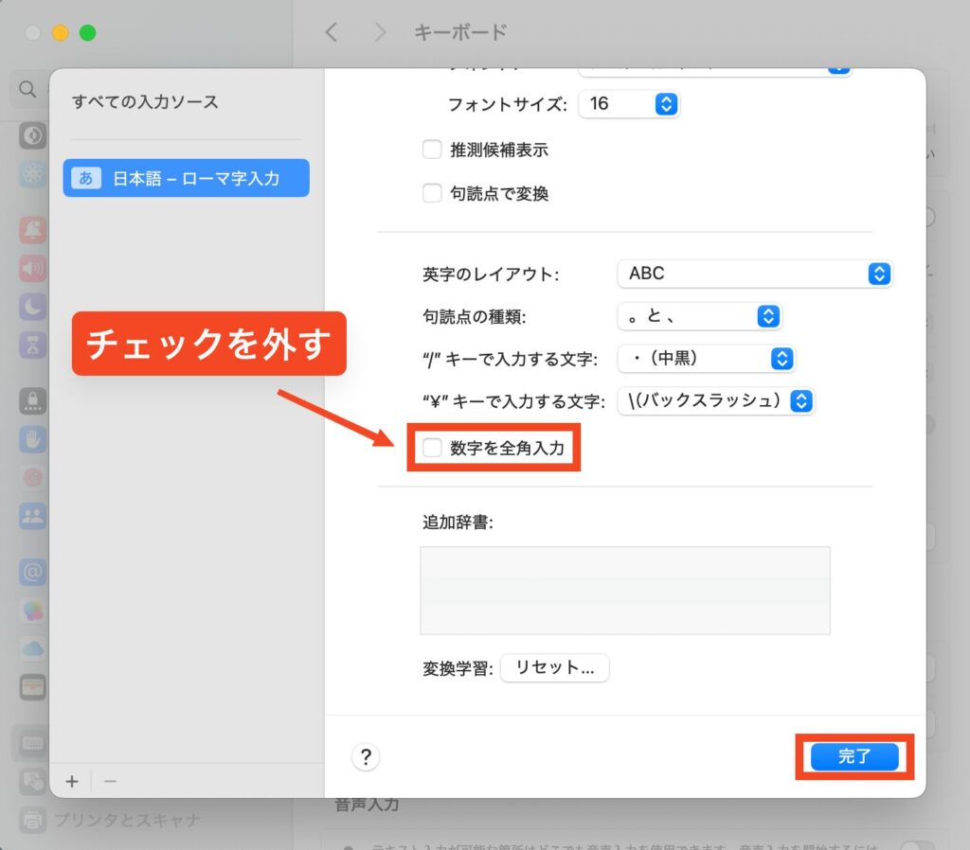Expand the 句読点の種類 dropdown
Viewport: 970px width, 850px height.
coord(698,316)
